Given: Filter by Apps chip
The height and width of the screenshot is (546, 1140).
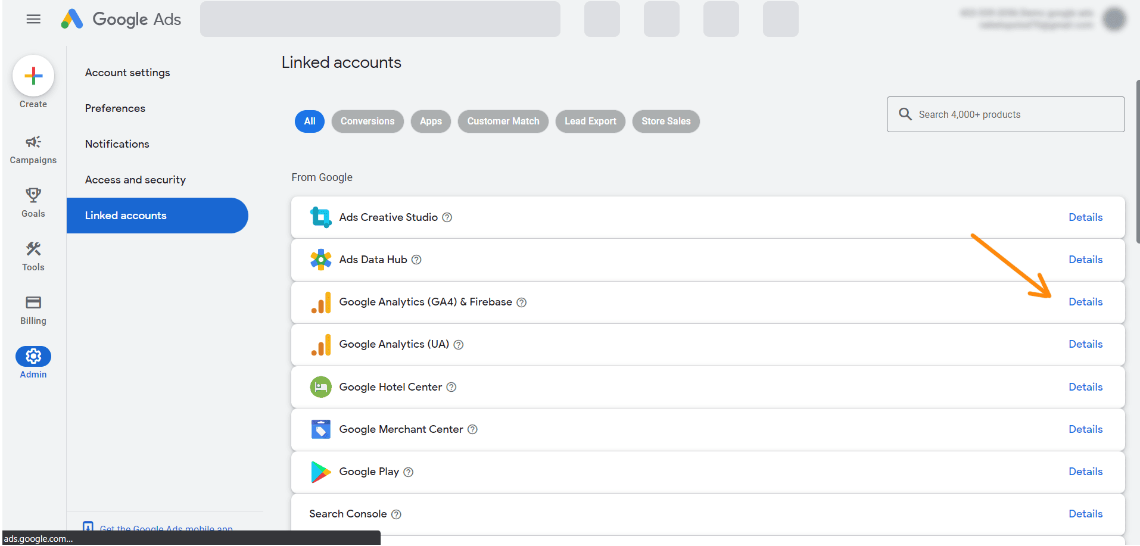Looking at the screenshot, I should point(431,121).
